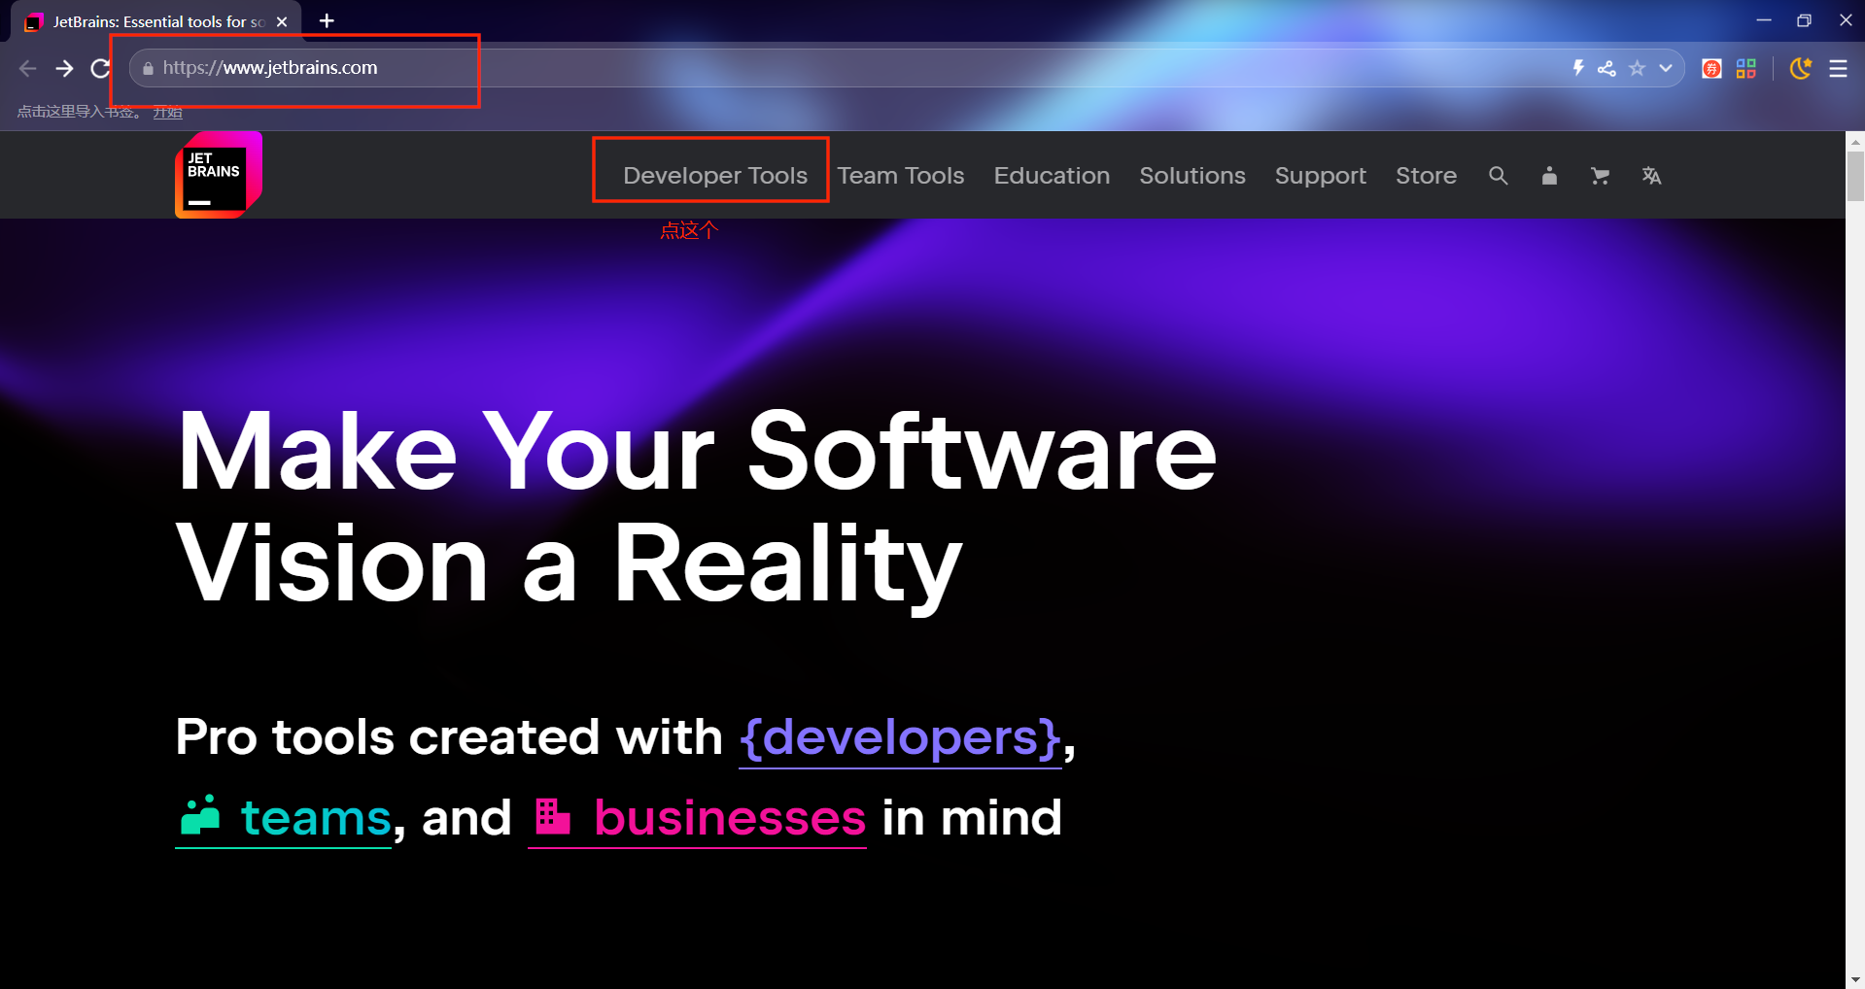Viewport: 1865px width, 989px height.
Task: Click the red extension icon
Action: coord(1712,68)
